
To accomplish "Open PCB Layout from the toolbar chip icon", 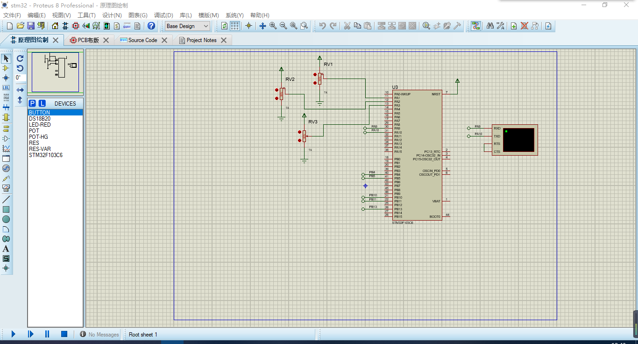I will point(76,26).
